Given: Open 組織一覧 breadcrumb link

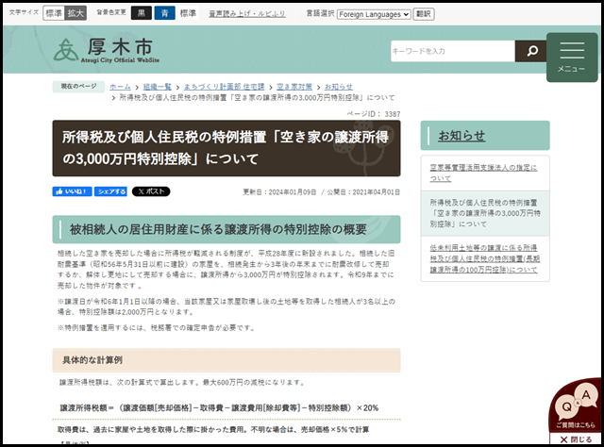Looking at the screenshot, I should tap(158, 87).
